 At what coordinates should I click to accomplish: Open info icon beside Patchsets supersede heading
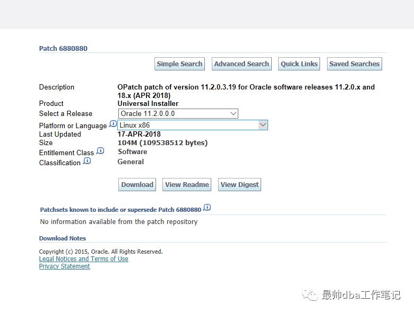click(207, 208)
